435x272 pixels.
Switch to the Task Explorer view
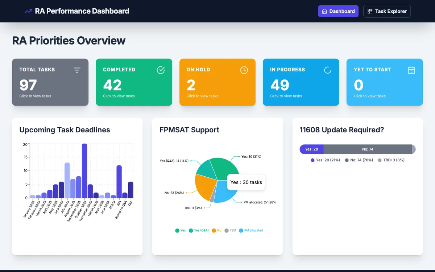click(x=387, y=11)
